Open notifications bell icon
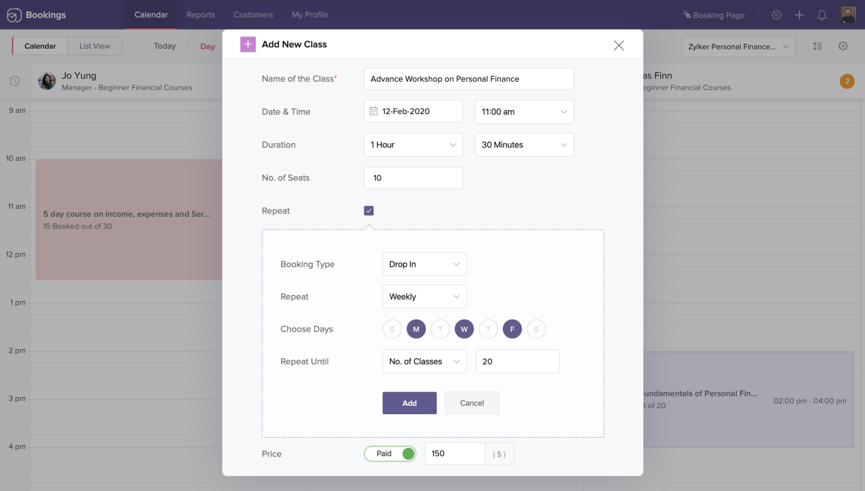Image resolution: width=865 pixels, height=491 pixels. point(822,15)
